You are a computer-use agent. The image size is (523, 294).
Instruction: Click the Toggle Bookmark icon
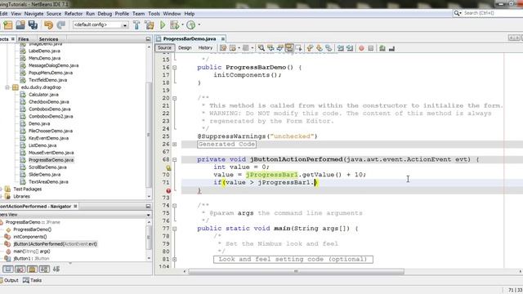[329, 48]
